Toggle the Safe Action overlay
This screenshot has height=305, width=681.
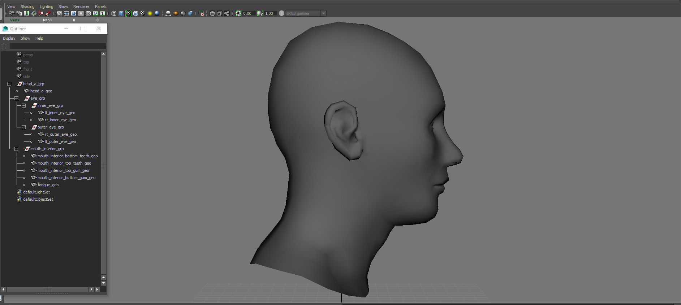pyautogui.click(x=95, y=13)
